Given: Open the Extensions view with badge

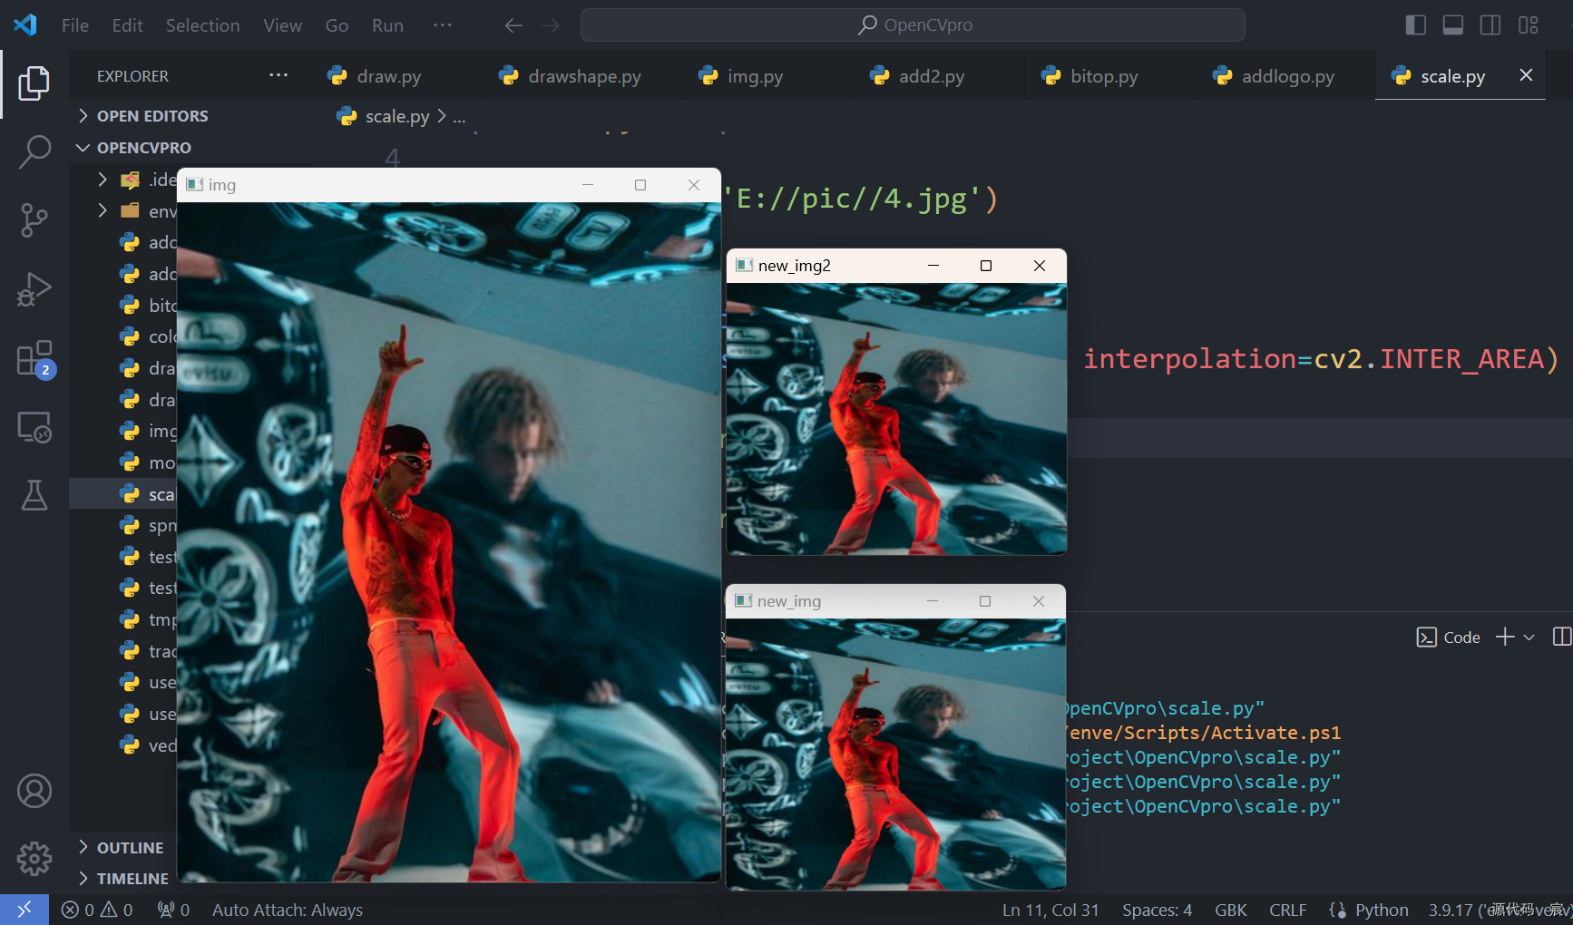Looking at the screenshot, I should click(35, 359).
